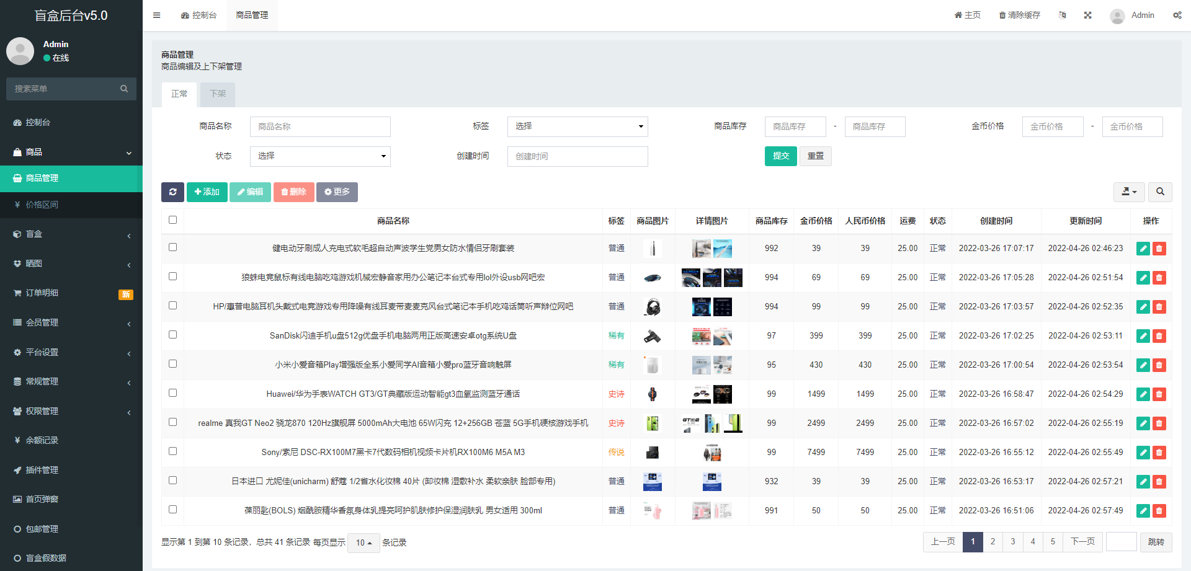Switch to the 下架 tab

[x=217, y=94]
